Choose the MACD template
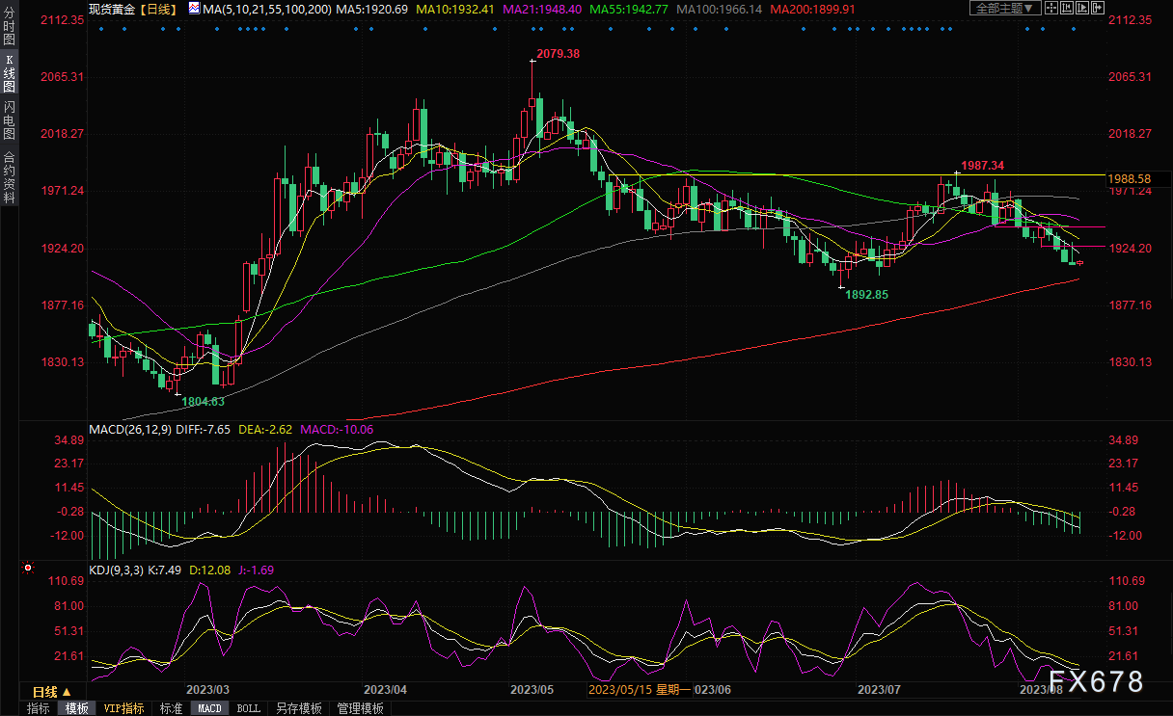This screenshot has height=716, width=1173. [x=210, y=708]
